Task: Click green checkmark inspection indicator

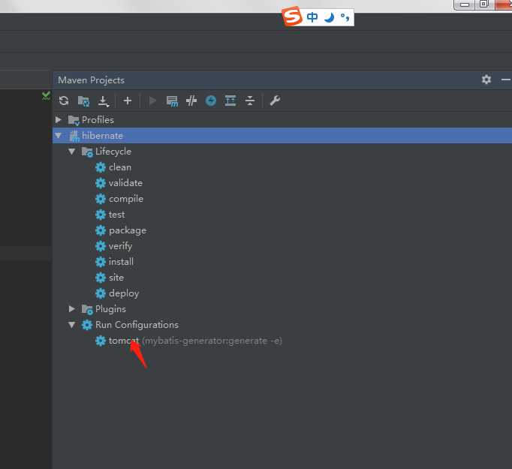Action: point(46,95)
